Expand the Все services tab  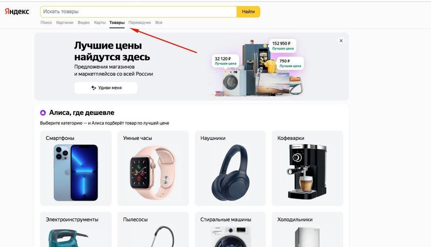159,22
